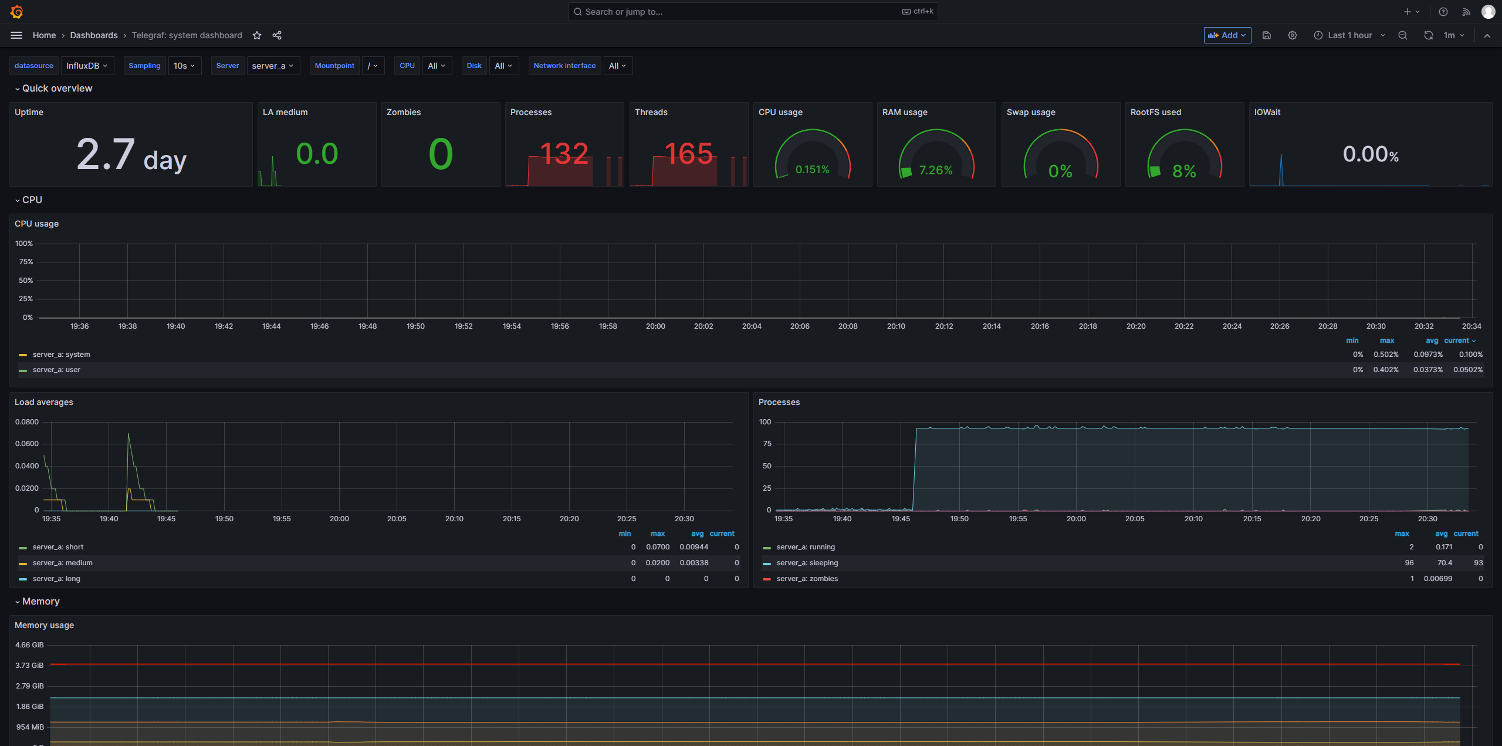Sort CPU usage legend by max
The image size is (1502, 746).
pos(1387,340)
